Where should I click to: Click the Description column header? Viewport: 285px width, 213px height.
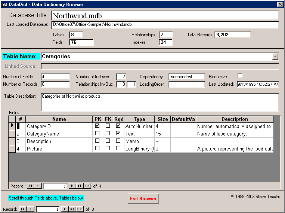tap(235, 119)
